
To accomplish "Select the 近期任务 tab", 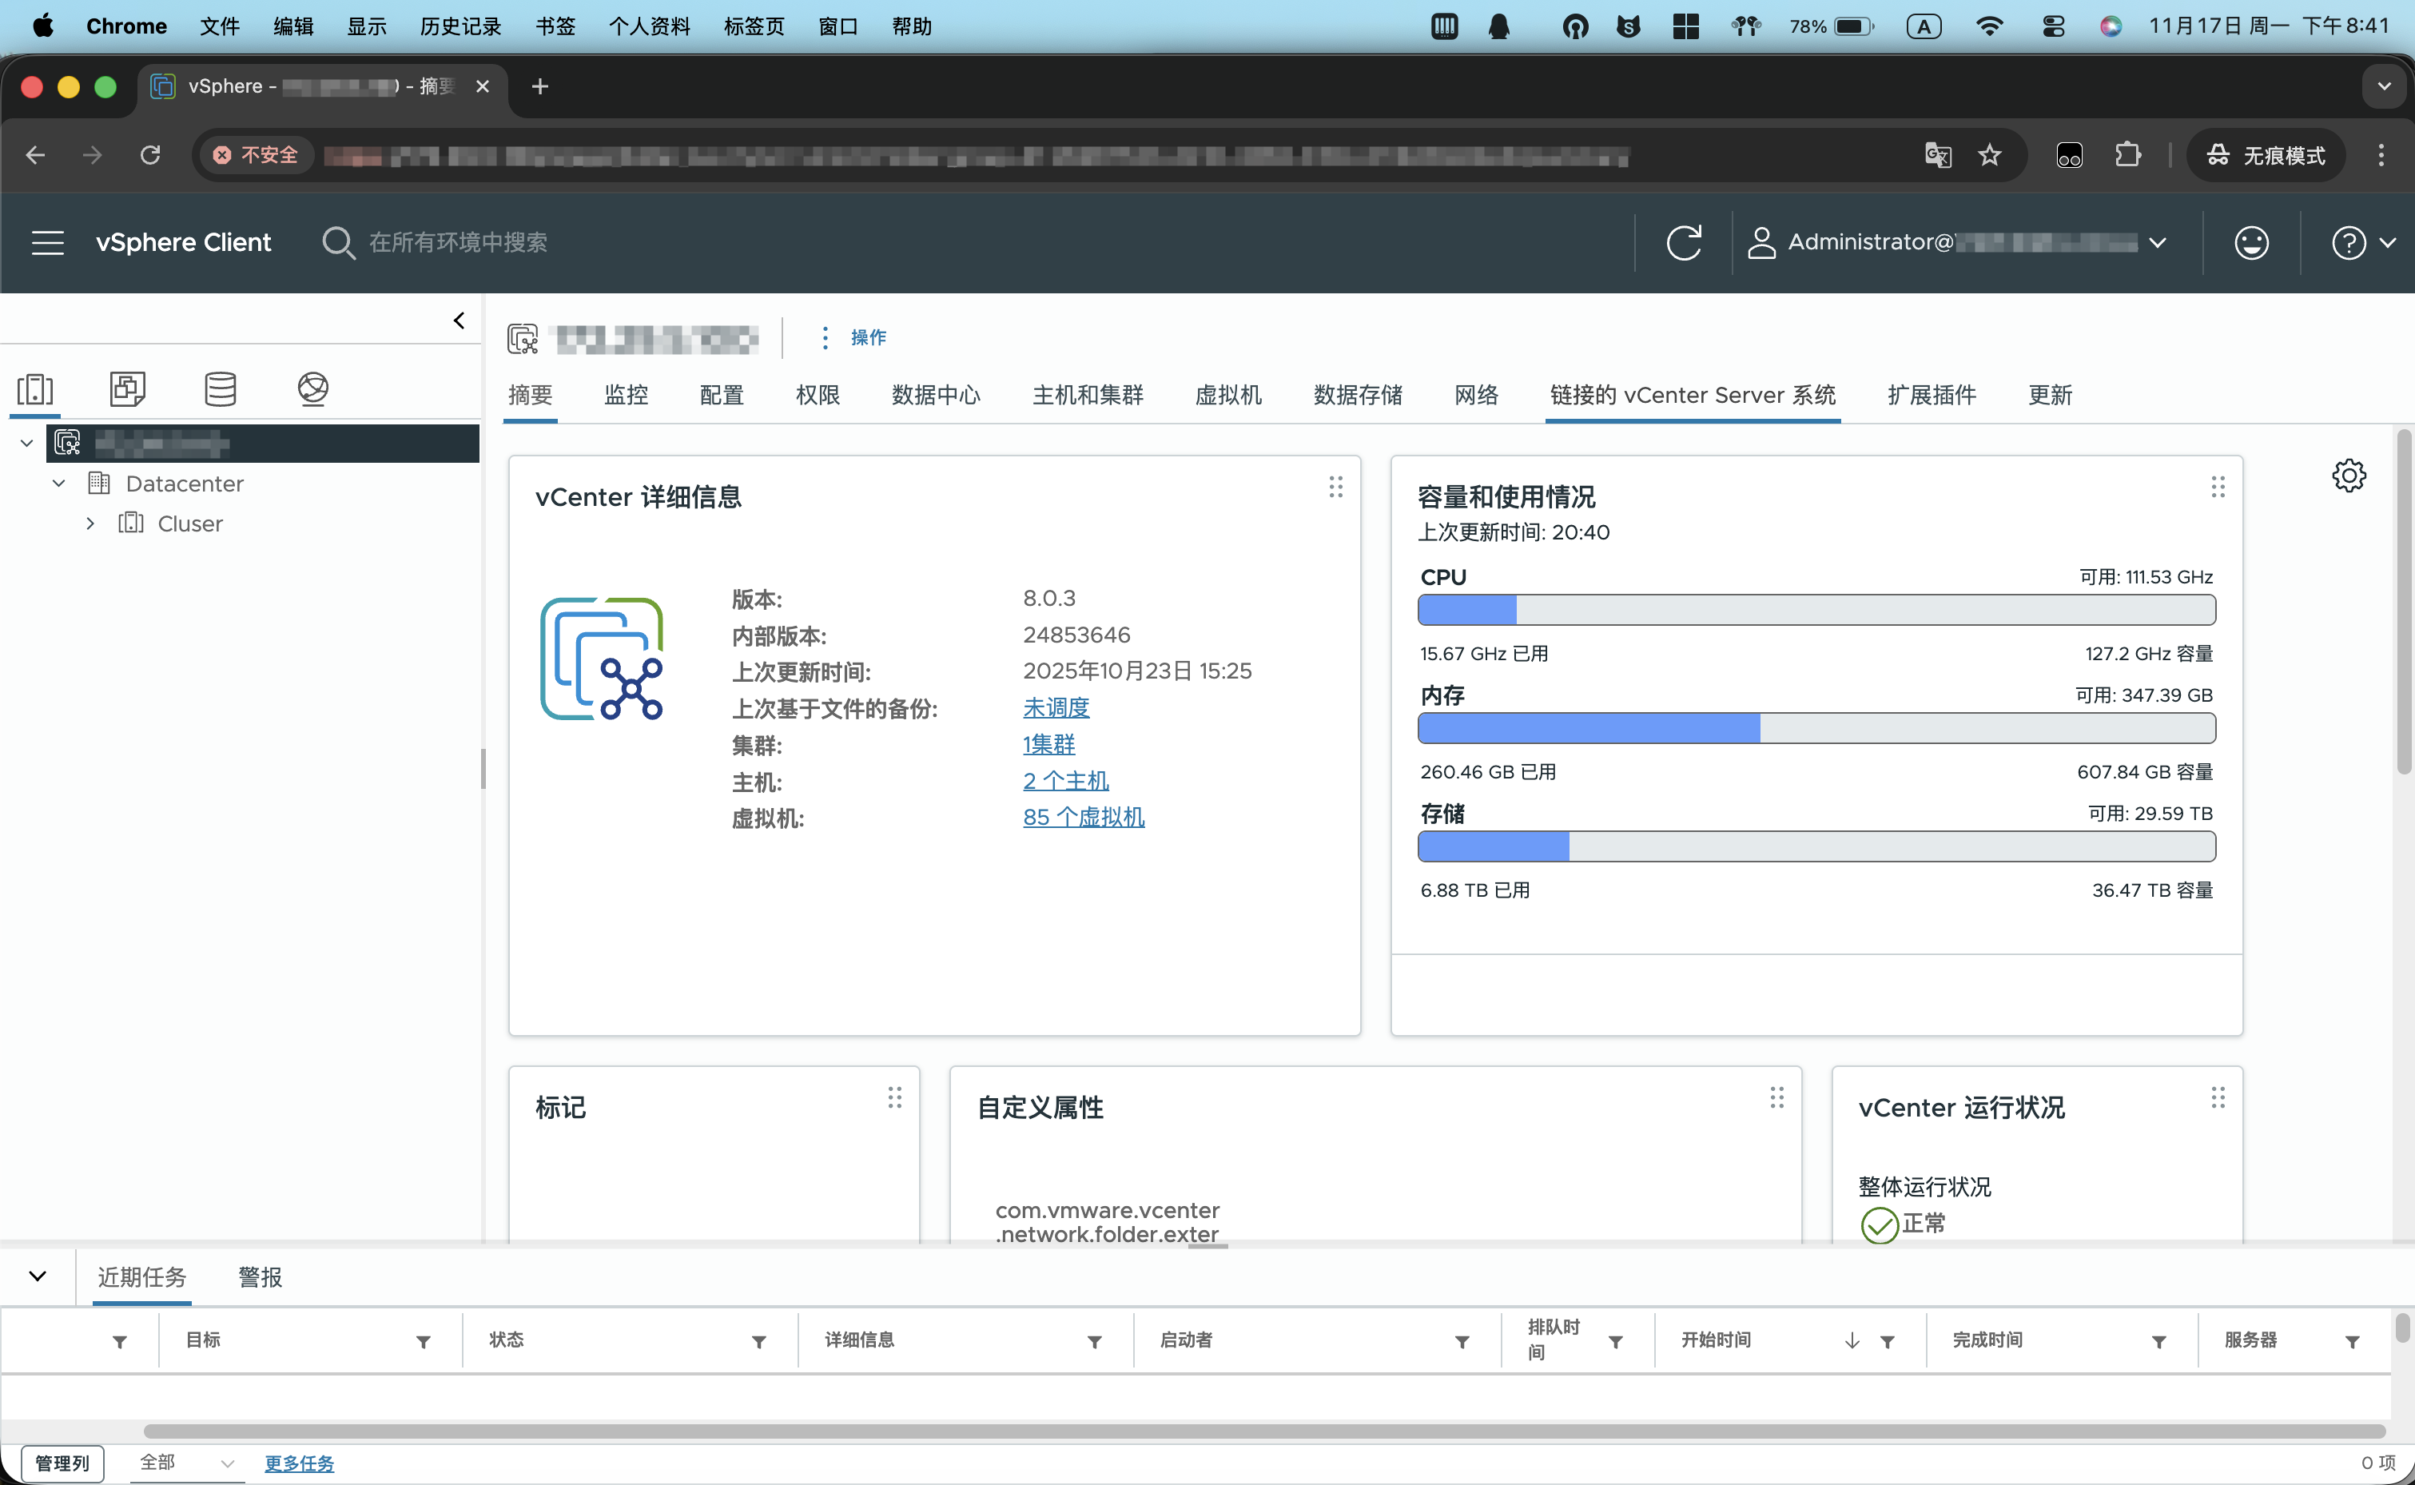I will coord(141,1276).
